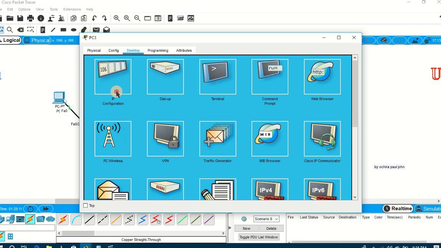Open the Config tab in PC3
Image resolution: width=441 pixels, height=248 pixels.
click(x=114, y=50)
